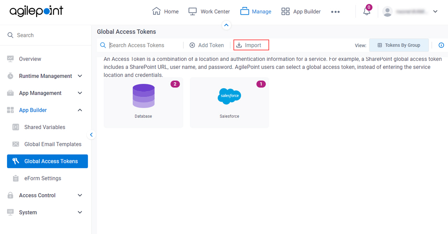Click the sidebar search magnifier icon
The height and width of the screenshot is (234, 448).
click(x=10, y=35)
